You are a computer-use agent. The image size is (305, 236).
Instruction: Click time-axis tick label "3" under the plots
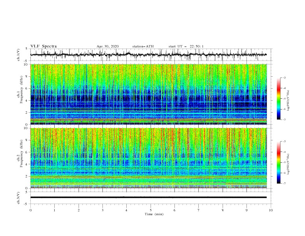tap(102, 210)
